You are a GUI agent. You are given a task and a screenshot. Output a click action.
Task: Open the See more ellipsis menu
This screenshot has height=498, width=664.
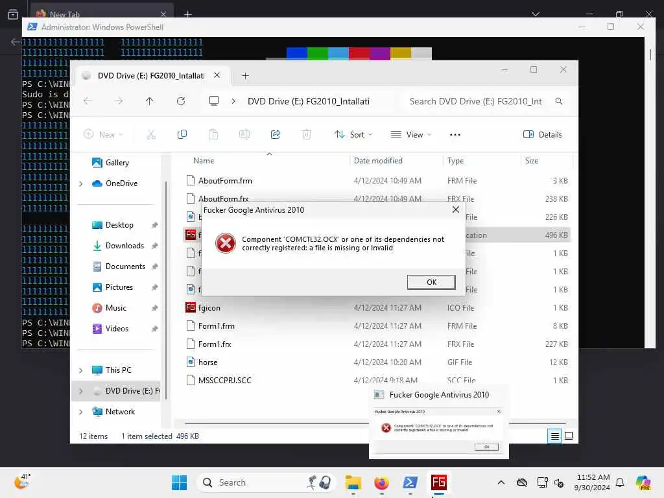click(x=455, y=135)
